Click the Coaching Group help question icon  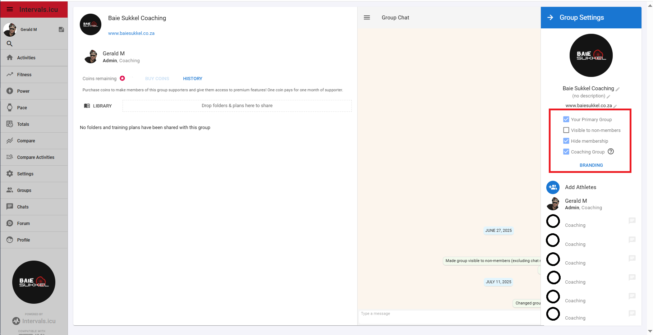point(611,152)
